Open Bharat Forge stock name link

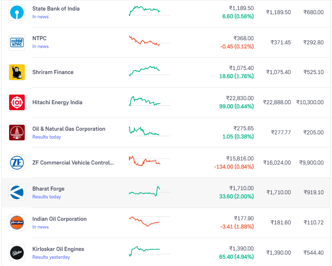tap(48, 189)
